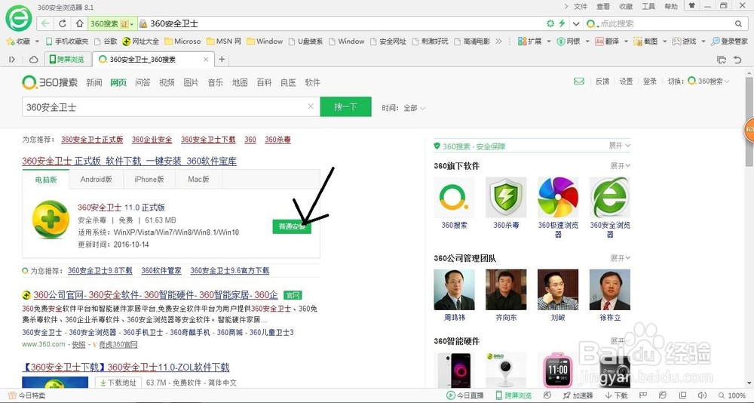Image resolution: width=754 pixels, height=403 pixels.
Task: Expand the 360公司管理团队 展开 section
Action: pos(621,258)
